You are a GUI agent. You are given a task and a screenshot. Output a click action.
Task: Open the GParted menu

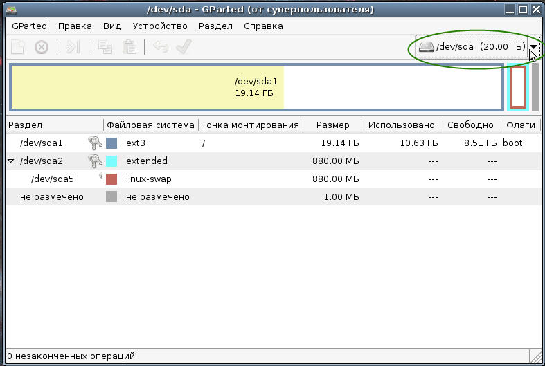coord(29,26)
